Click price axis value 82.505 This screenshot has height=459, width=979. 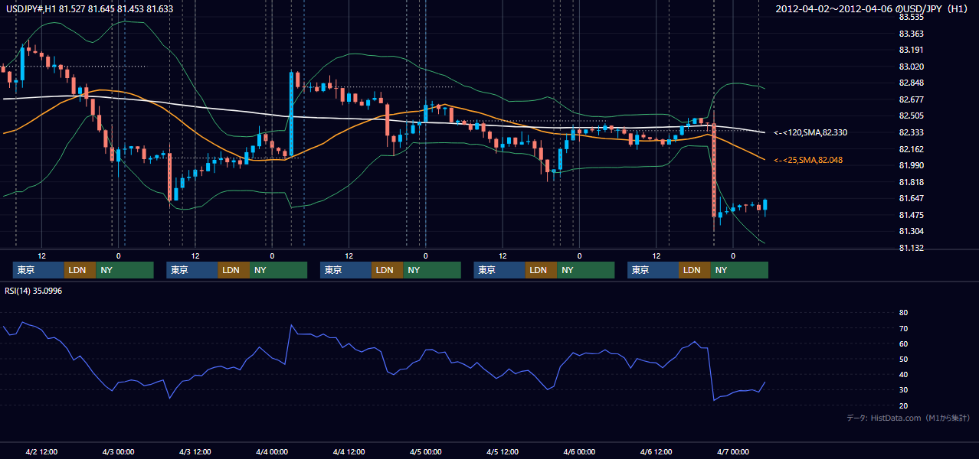[x=911, y=116]
